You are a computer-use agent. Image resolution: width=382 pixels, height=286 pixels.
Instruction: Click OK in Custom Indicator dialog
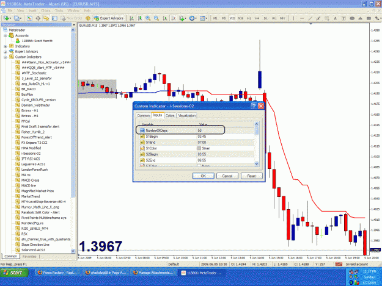click(203, 176)
